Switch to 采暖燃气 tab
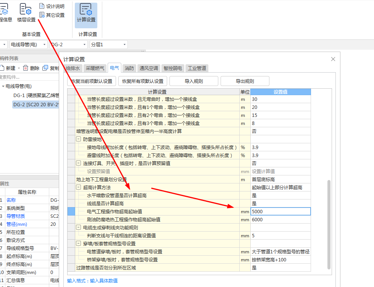This screenshot has width=374, height=287. [95, 68]
